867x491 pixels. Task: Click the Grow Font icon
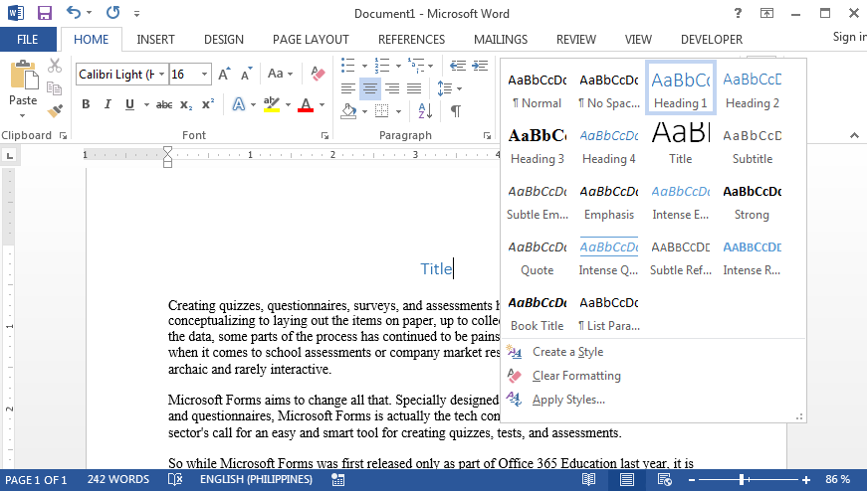[224, 75]
